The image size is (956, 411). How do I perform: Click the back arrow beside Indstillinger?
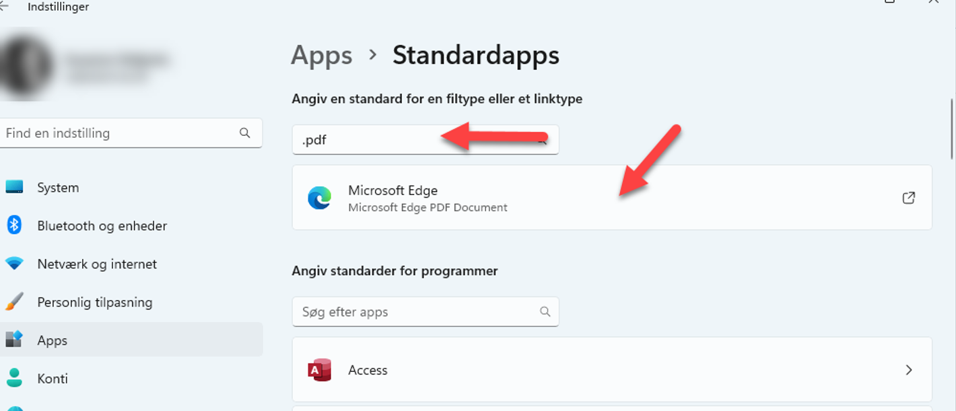4,6
